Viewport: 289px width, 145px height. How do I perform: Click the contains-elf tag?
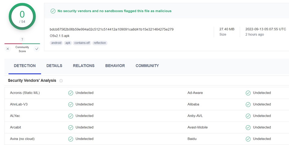tap(82, 43)
